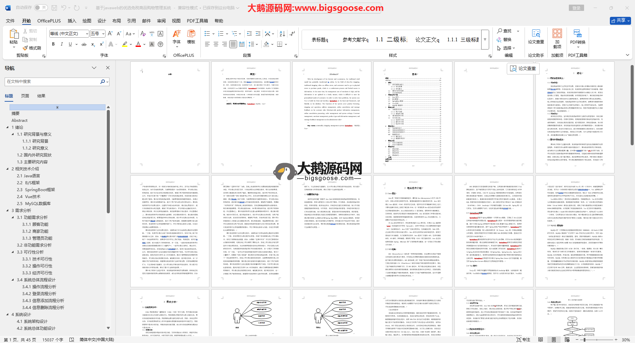Switch to the 页面 tab in navigation pane
This screenshot has width=635, height=343.
coord(25,96)
